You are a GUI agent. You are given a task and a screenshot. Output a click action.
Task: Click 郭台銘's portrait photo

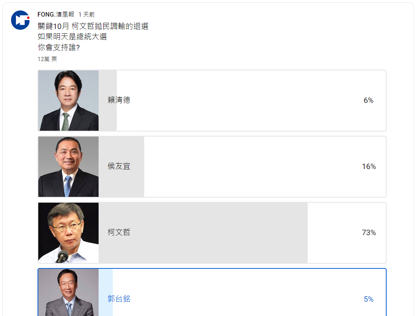click(x=68, y=294)
